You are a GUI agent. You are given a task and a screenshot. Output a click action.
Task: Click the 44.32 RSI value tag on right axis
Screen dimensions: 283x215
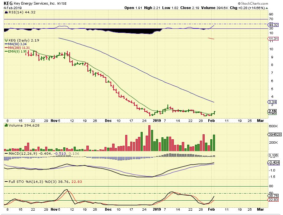(273, 25)
